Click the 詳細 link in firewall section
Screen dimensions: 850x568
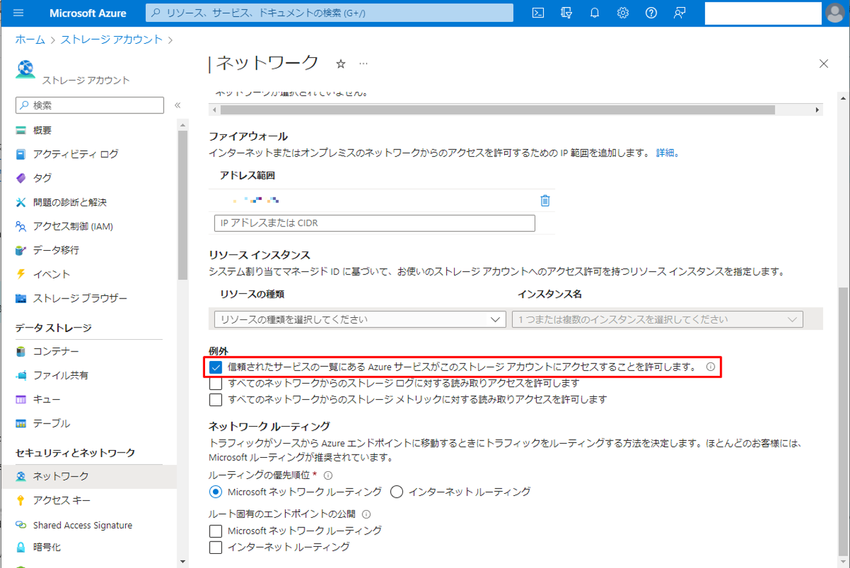[666, 153]
